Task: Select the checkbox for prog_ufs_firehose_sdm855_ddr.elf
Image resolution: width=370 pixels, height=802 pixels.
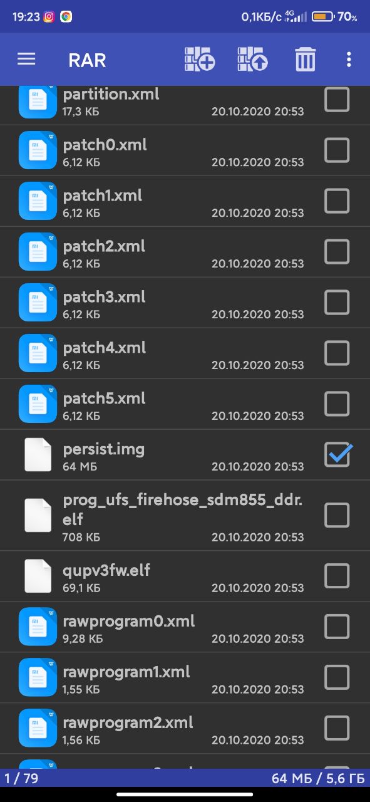Action: pyautogui.click(x=337, y=515)
